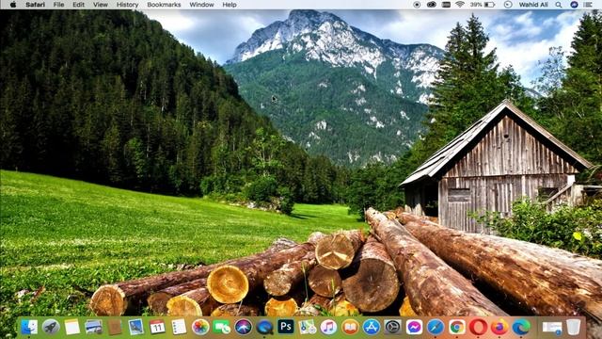Launch Google Chrome from the Dock
Image resolution: width=602 pixels, height=339 pixels.
pyautogui.click(x=457, y=327)
